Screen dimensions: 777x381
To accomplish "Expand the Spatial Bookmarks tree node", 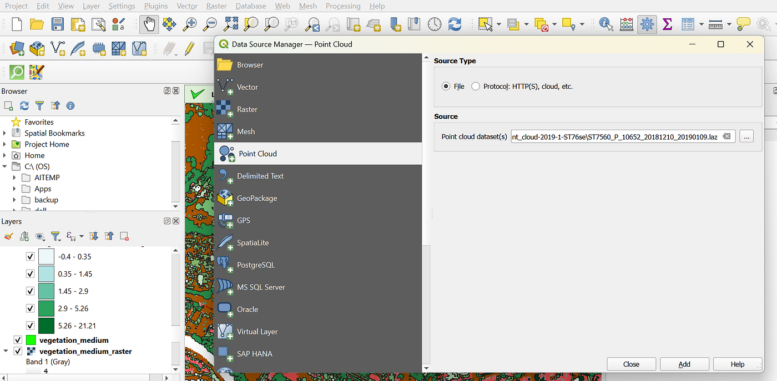I will click(x=5, y=133).
